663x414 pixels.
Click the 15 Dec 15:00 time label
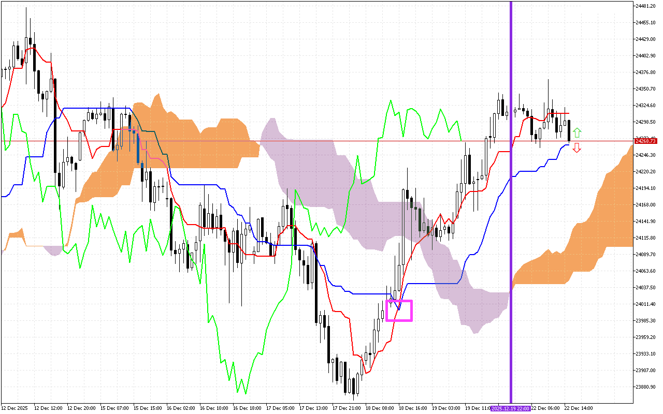pyautogui.click(x=147, y=408)
